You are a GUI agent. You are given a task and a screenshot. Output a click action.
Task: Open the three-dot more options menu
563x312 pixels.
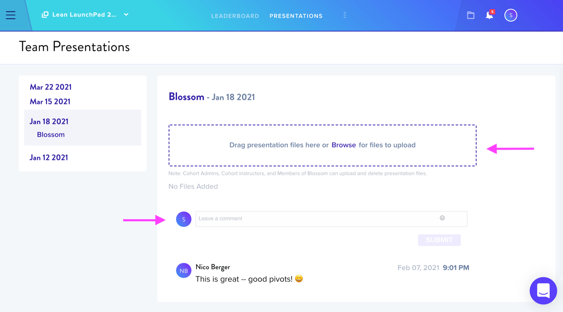click(345, 15)
